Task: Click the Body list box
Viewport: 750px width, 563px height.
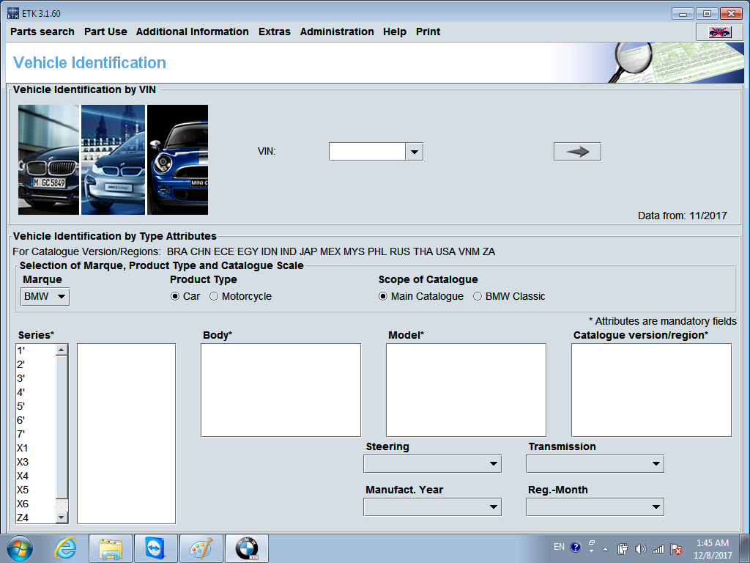Action: (281, 390)
